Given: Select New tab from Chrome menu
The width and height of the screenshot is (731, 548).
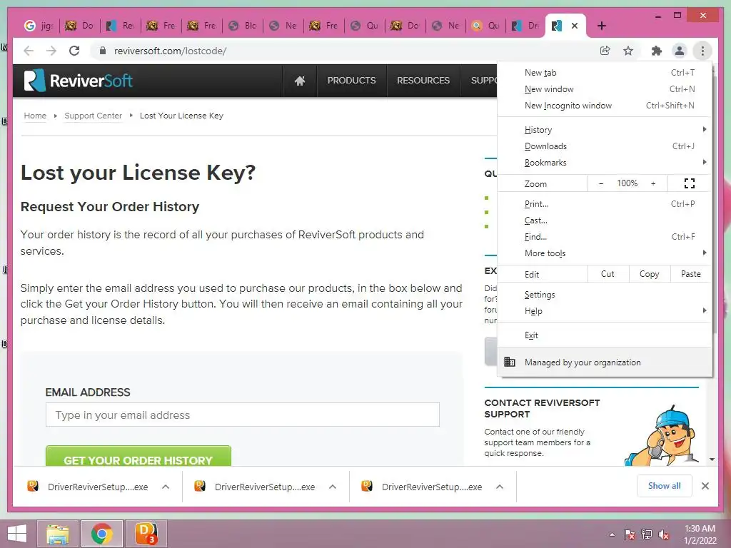Looking at the screenshot, I should pos(605,73).
